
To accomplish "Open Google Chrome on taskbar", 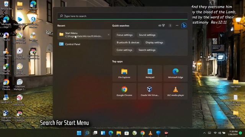I will coord(142,133).
